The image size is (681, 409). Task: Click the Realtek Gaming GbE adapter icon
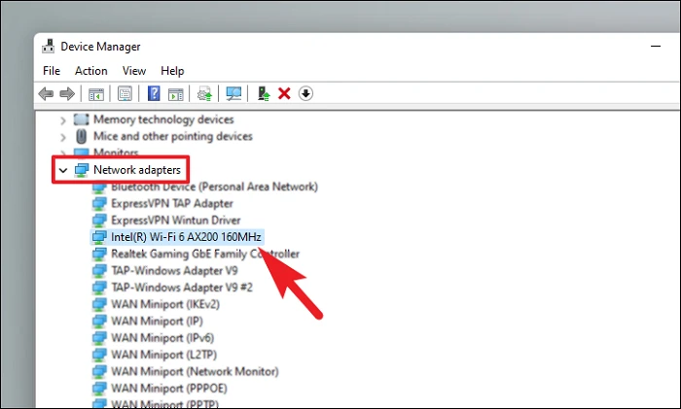click(x=99, y=255)
